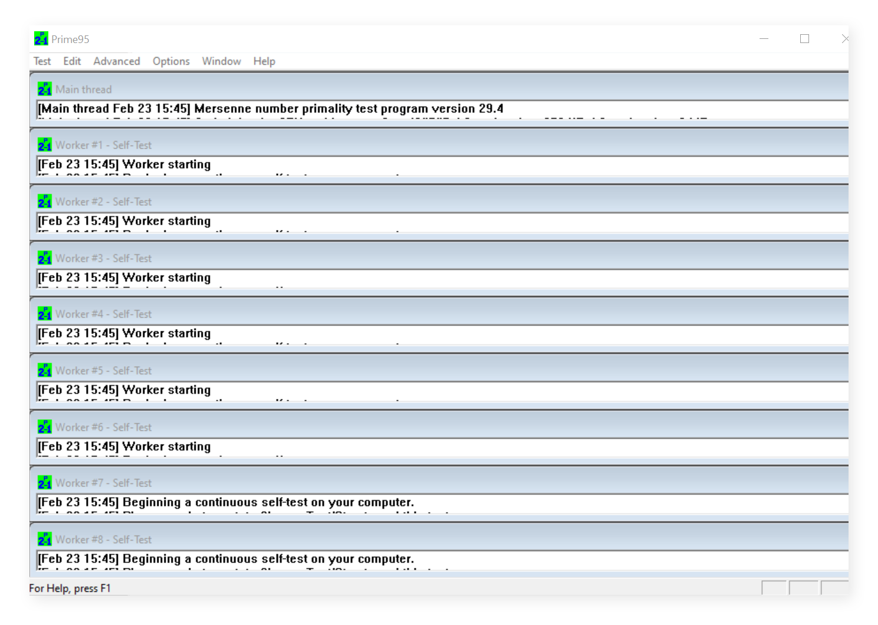This screenshot has width=878, height=625.
Task: Click the Worker #4 window icon
Action: coord(45,314)
